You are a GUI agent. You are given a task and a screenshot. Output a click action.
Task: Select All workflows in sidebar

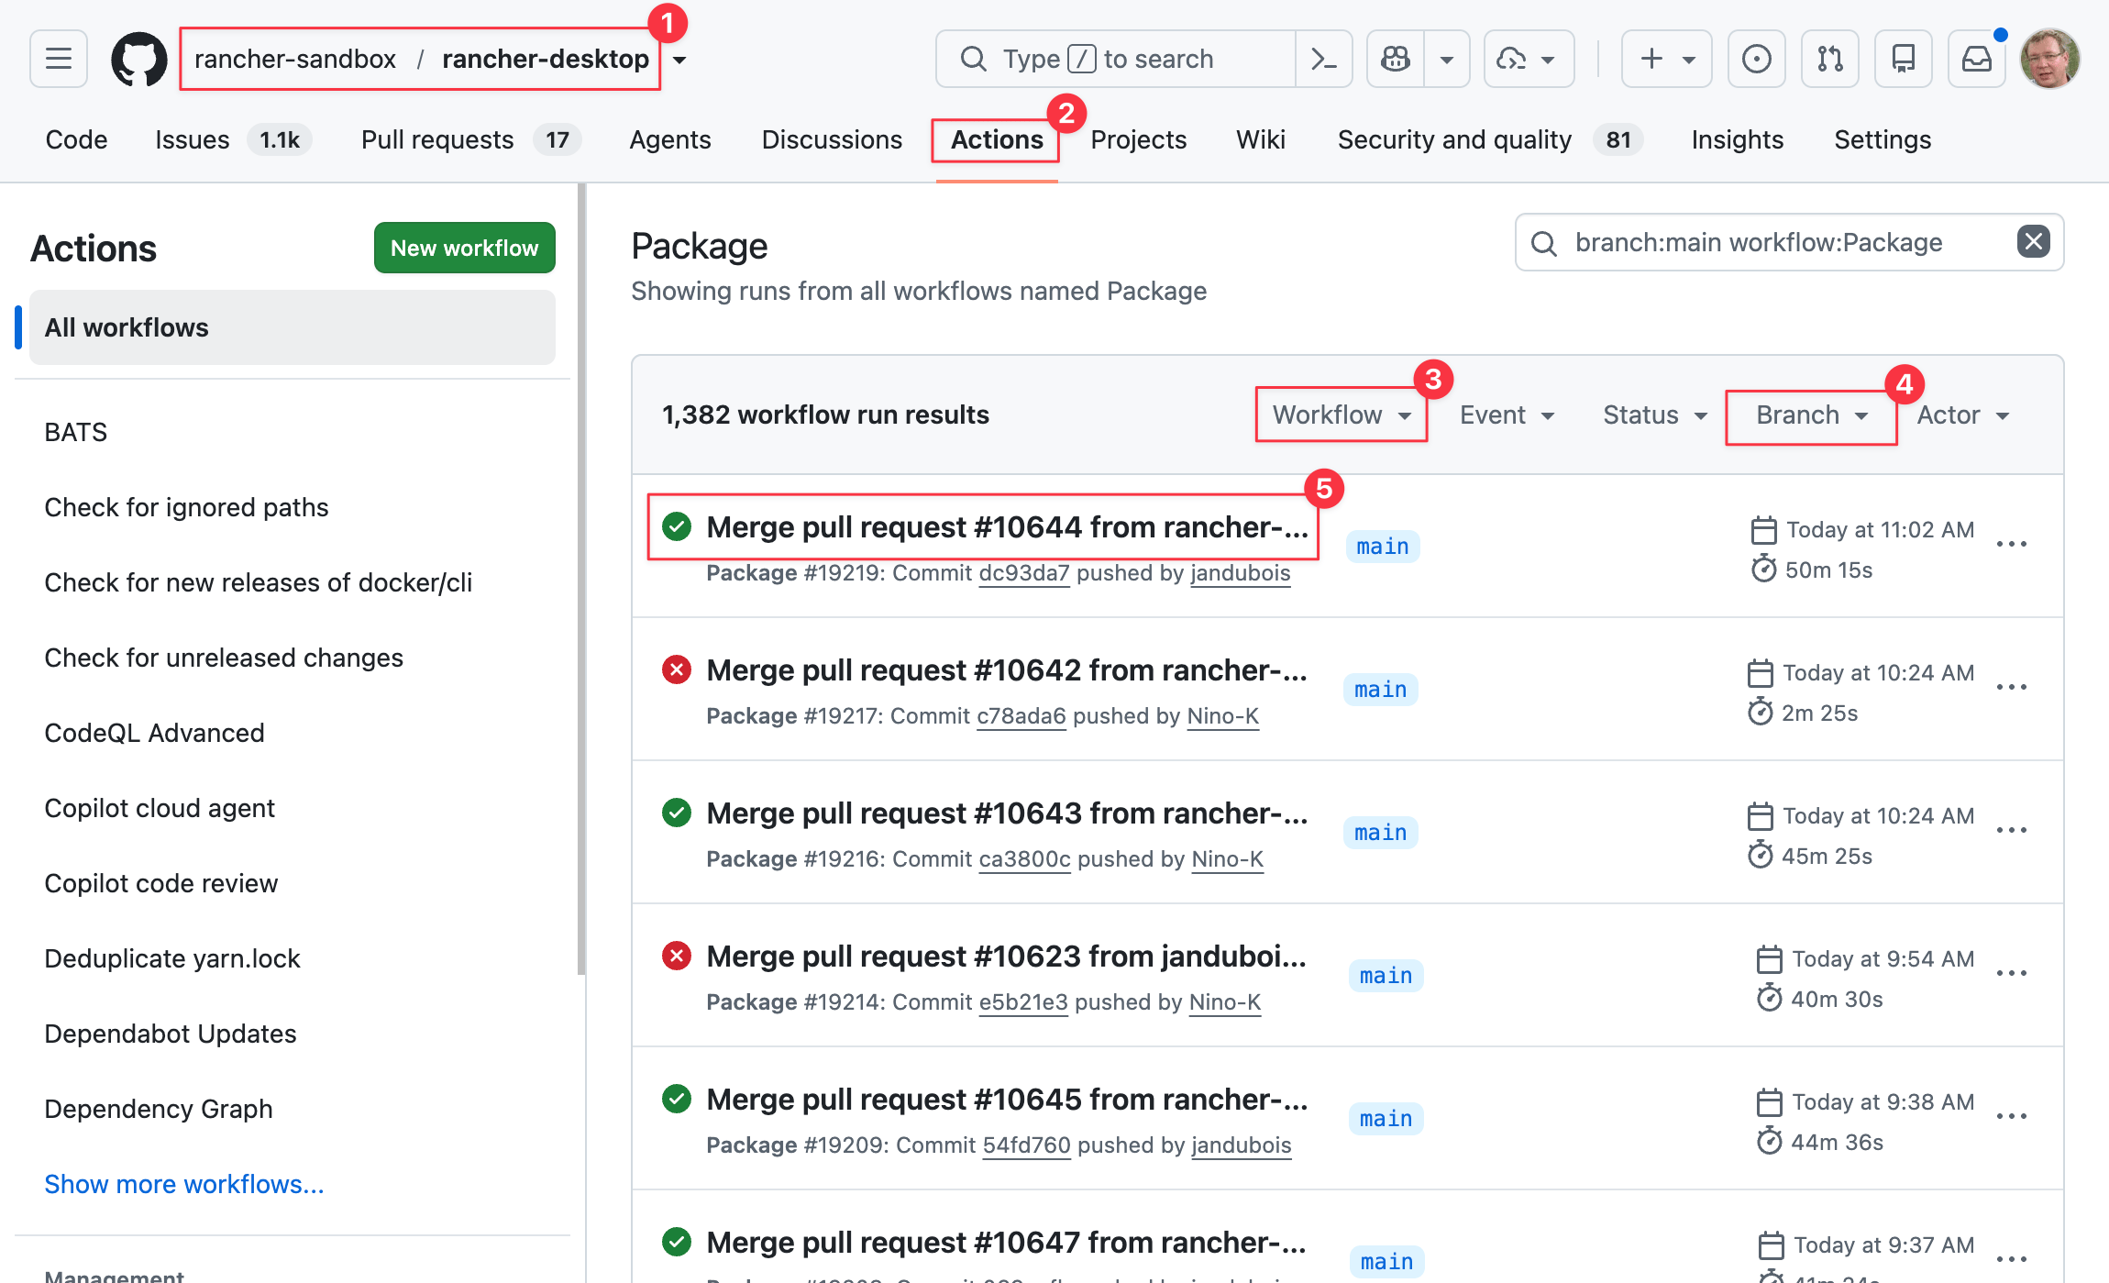point(293,327)
